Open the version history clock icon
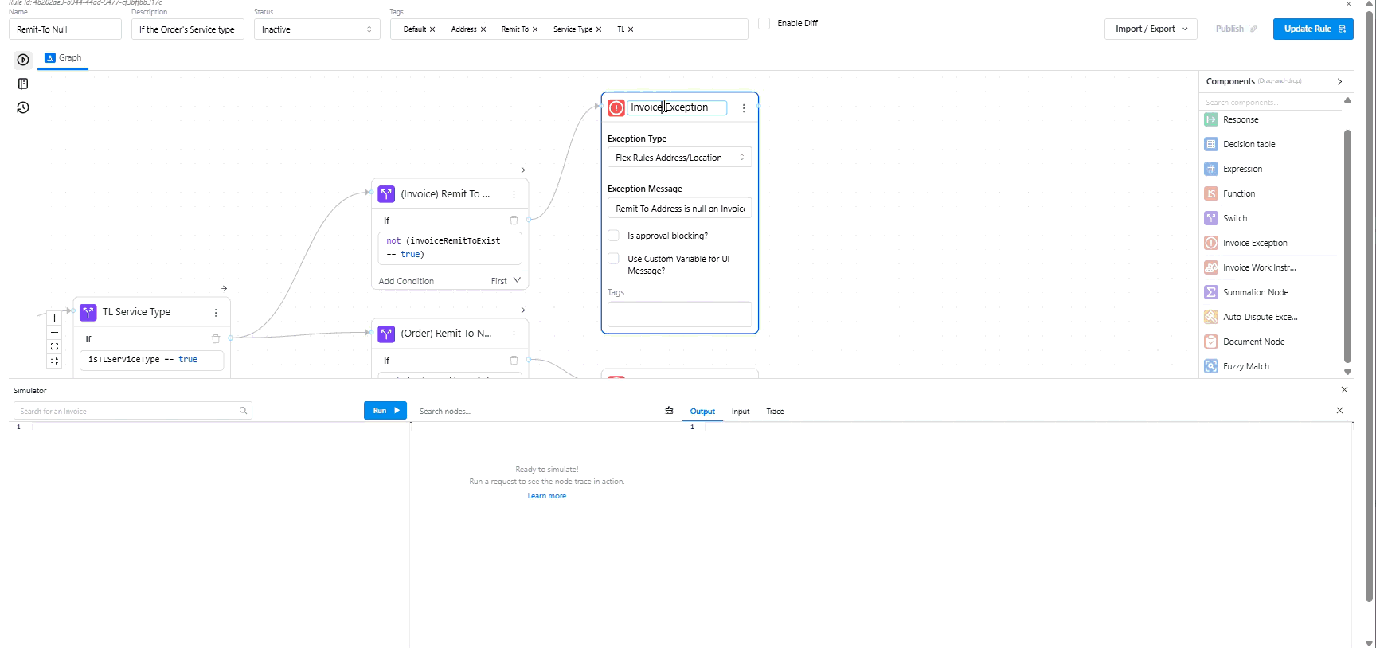This screenshot has width=1376, height=648. (x=23, y=107)
